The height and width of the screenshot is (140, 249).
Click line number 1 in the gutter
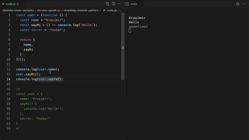tap(9, 15)
